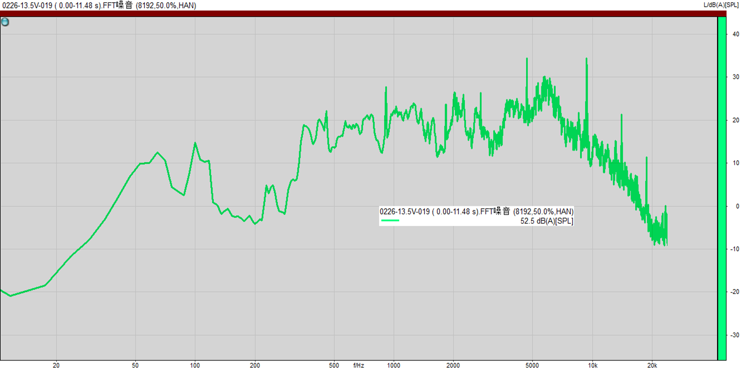Click the green line sample in legend
This screenshot has height=370, width=741.
(x=390, y=221)
